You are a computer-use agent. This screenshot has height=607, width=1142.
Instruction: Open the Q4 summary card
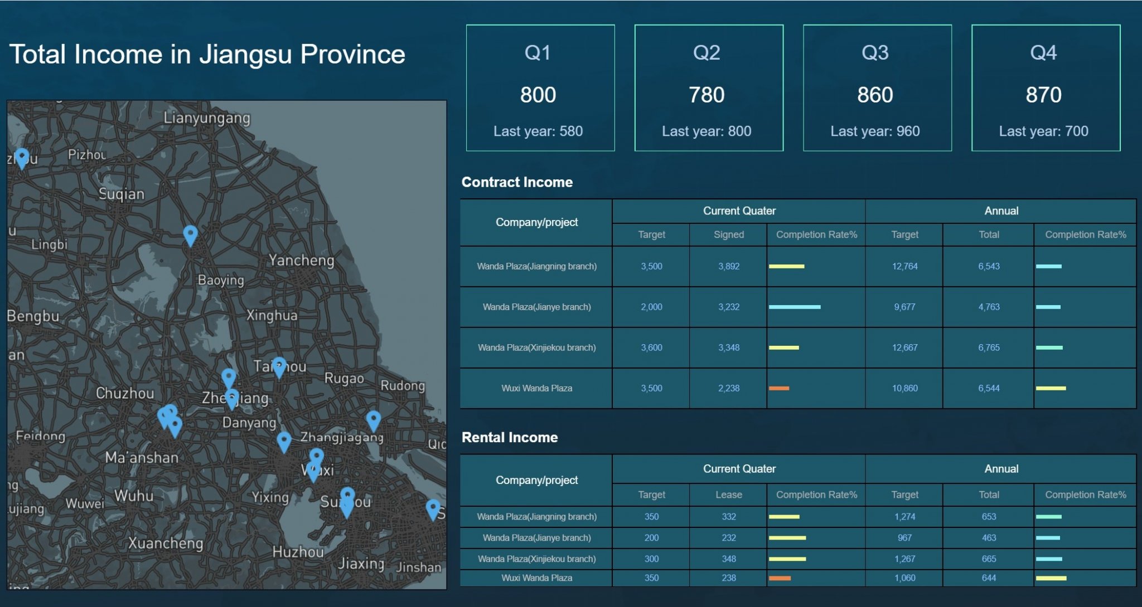(1045, 88)
